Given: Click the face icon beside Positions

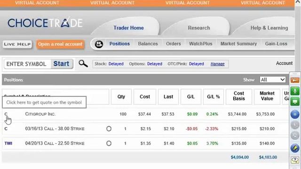Looking at the screenshot, I should [x=99, y=44].
